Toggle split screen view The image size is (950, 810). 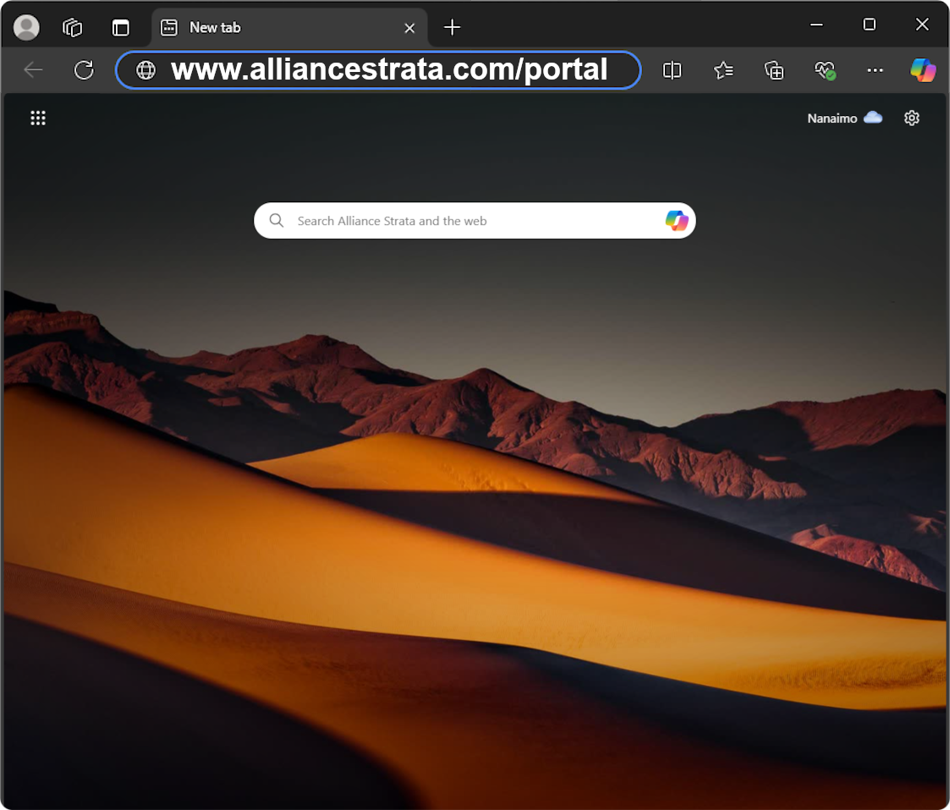(672, 70)
